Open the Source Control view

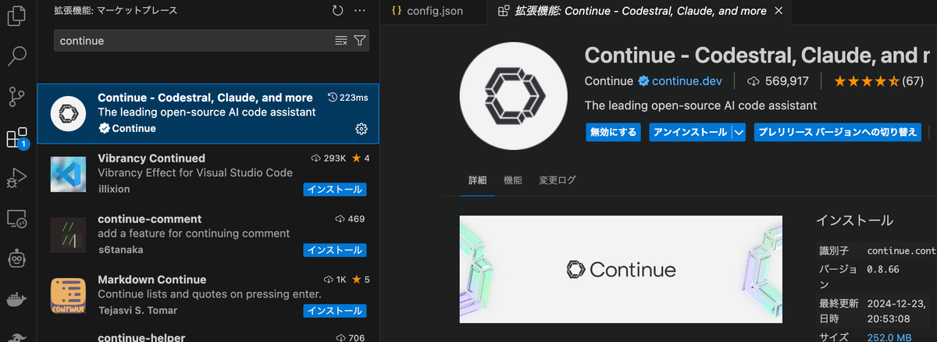(x=17, y=97)
